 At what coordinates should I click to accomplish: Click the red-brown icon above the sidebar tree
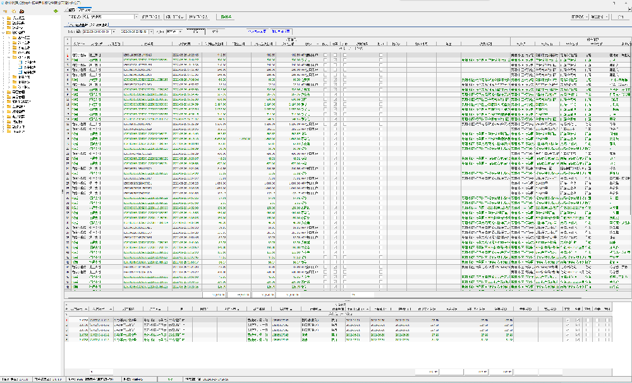(x=21, y=11)
